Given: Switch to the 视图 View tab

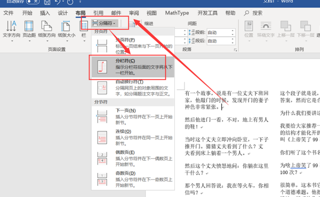Looking at the screenshot, I should tap(151, 13).
